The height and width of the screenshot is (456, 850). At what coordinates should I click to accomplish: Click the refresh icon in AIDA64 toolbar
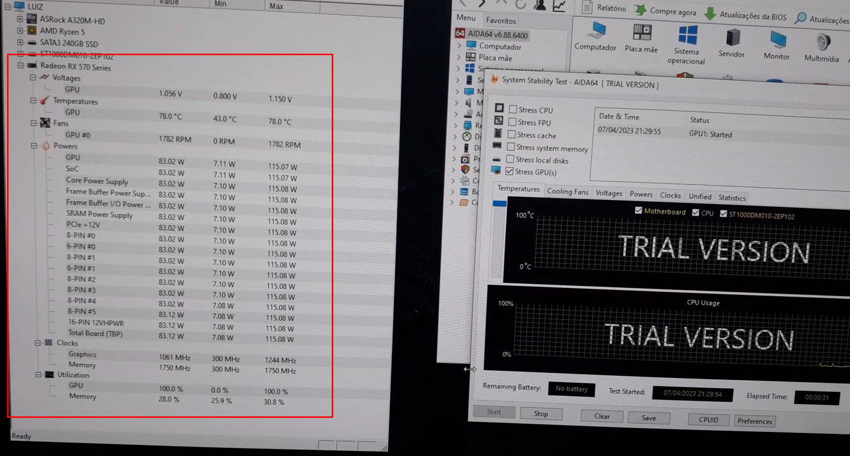[x=520, y=4]
